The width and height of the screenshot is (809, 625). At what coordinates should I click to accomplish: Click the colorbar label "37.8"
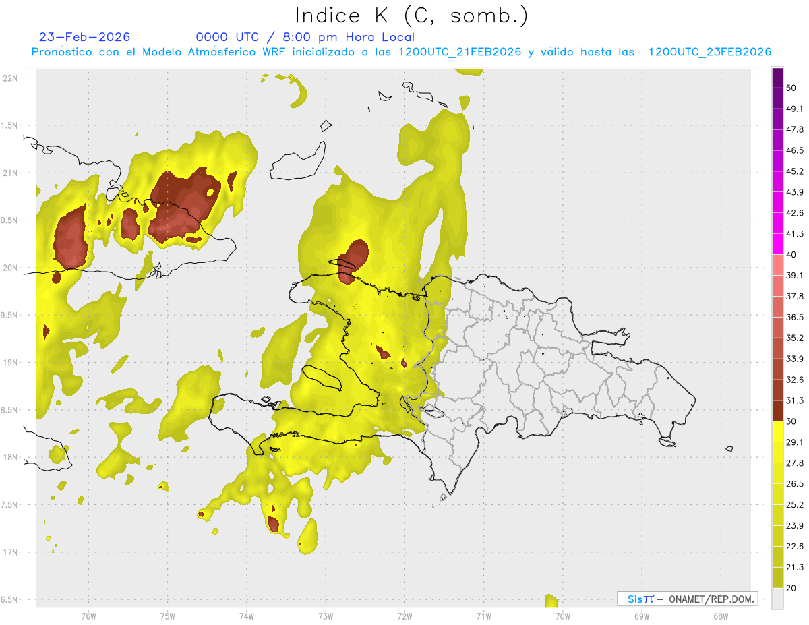pyautogui.click(x=795, y=296)
